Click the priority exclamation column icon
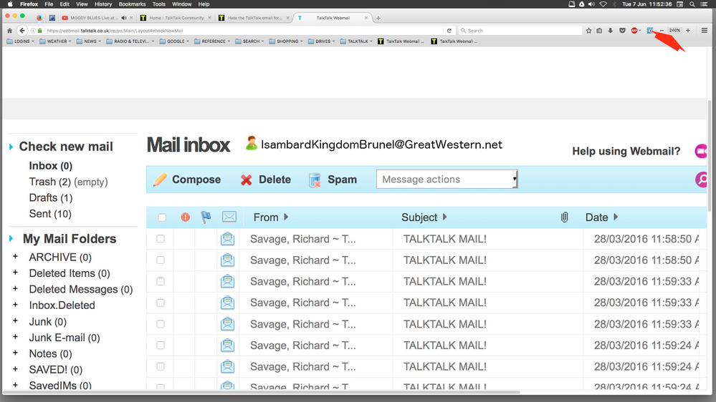The height and width of the screenshot is (402, 716). [186, 217]
